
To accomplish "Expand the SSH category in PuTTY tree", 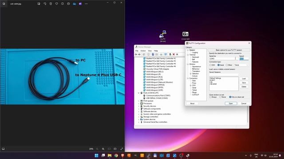I will pos(190,85).
